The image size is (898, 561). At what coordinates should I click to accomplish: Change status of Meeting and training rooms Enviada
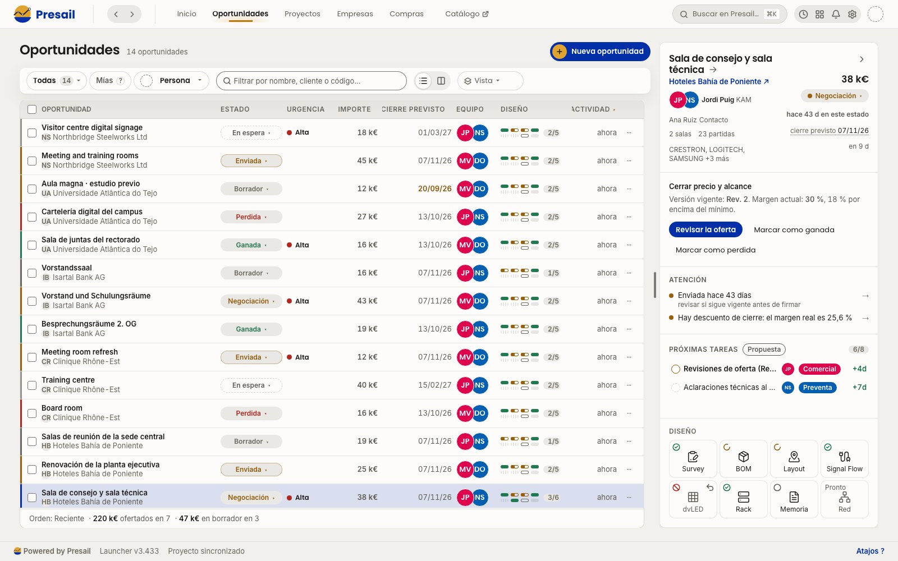click(x=251, y=161)
